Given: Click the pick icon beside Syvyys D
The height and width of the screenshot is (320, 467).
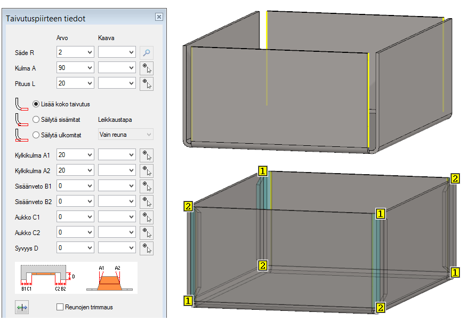Looking at the screenshot, I should [147, 248].
